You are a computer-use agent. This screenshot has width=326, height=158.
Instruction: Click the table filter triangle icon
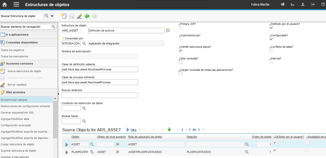(128, 130)
